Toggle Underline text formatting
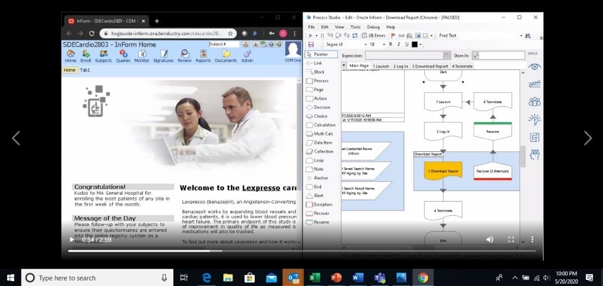Image resolution: width=603 pixels, height=286 pixels. pos(406,45)
